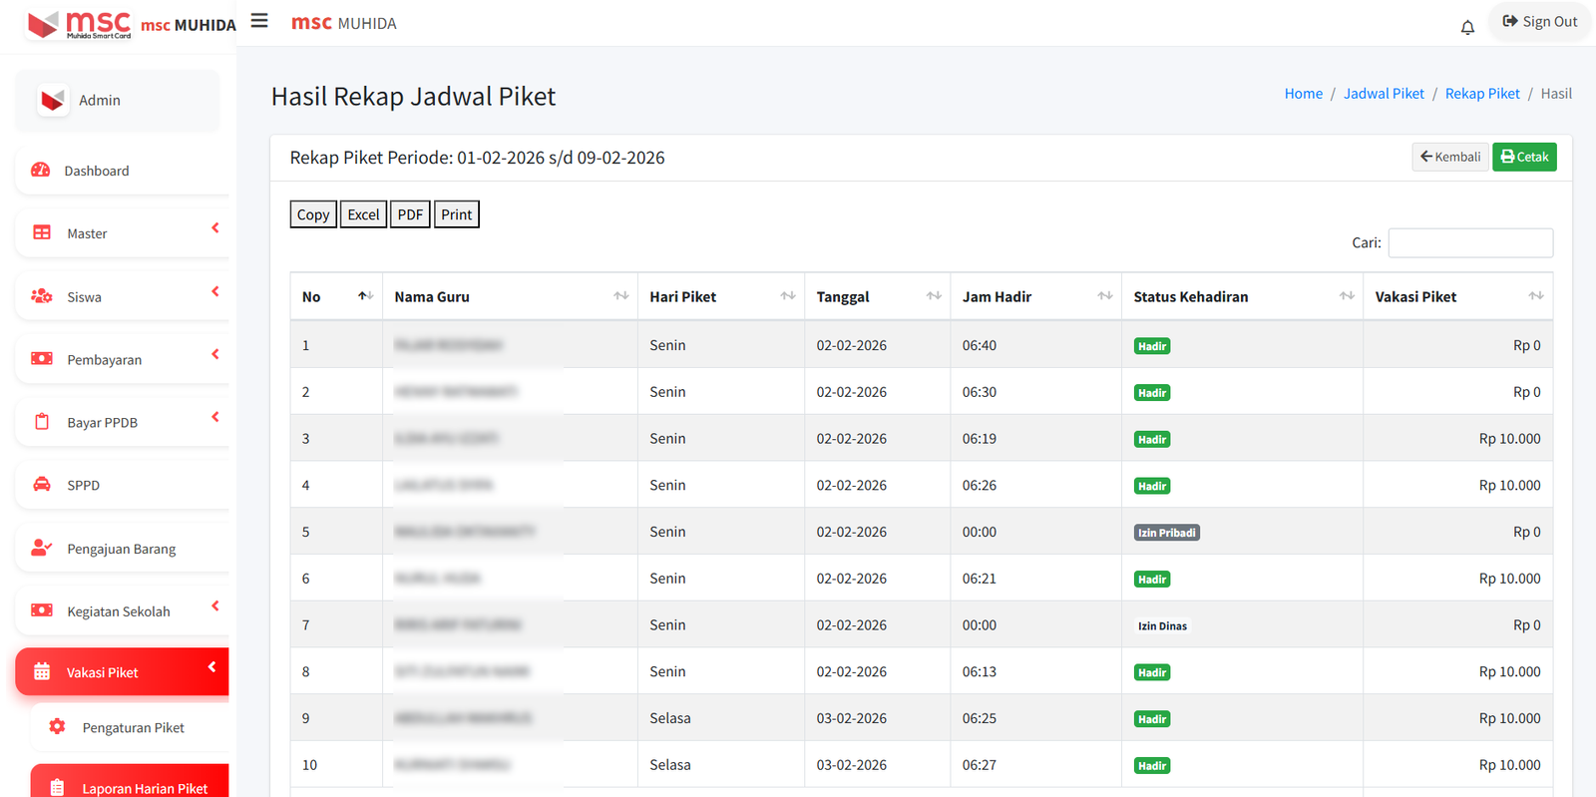This screenshot has width=1596, height=797.
Task: Click the Bayar PPDB clipboard icon
Action: coord(42,422)
